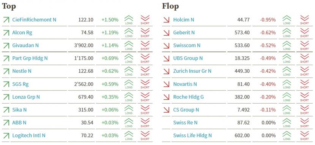Image resolution: width=315 pixels, height=145 pixels.
Task: Choose LONG icon for UBS Group N
Action: [287, 58]
